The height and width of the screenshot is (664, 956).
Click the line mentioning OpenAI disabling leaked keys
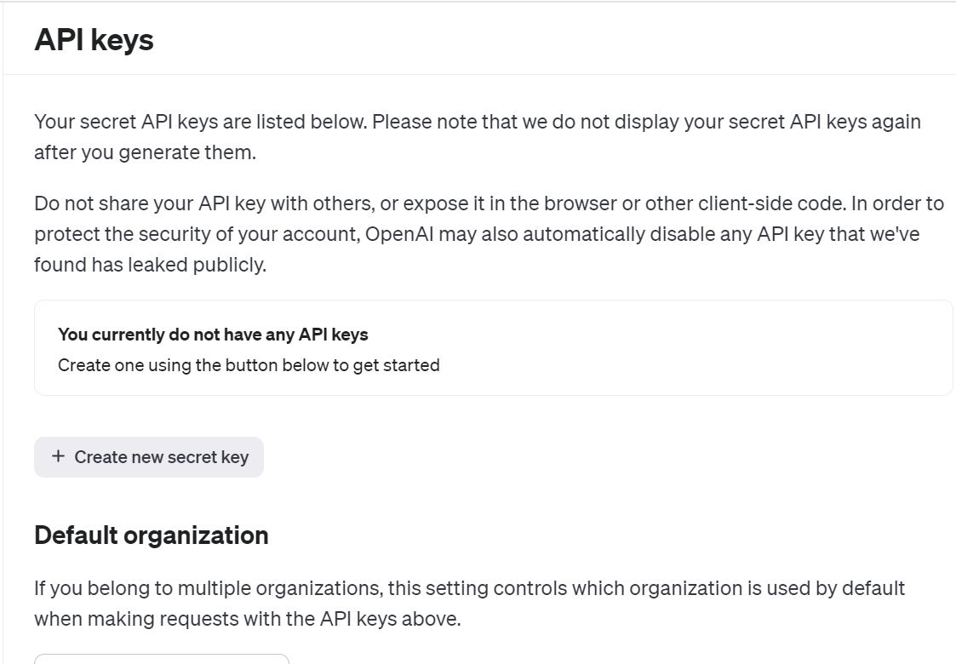477,234
